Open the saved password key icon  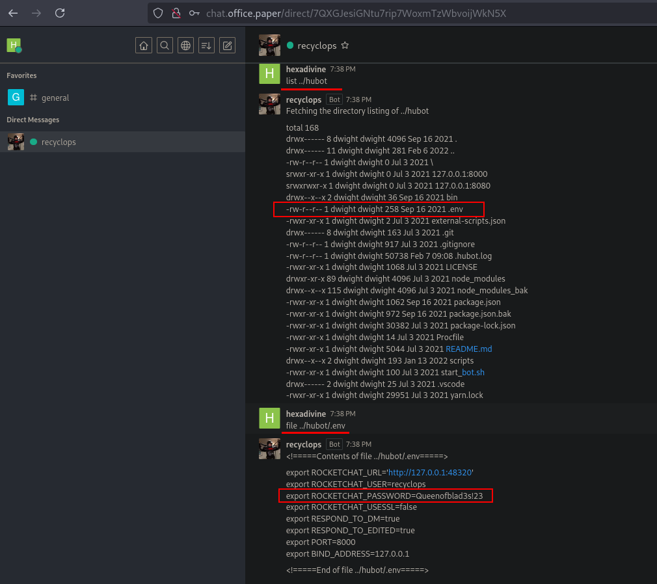coord(194,14)
